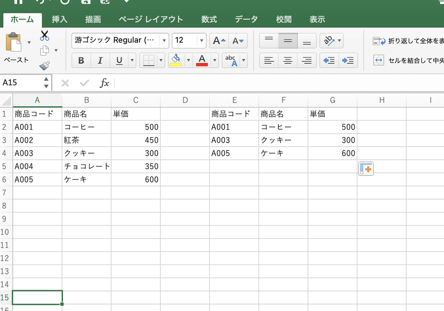Open the データ tab
The height and width of the screenshot is (311, 444).
pos(246,19)
